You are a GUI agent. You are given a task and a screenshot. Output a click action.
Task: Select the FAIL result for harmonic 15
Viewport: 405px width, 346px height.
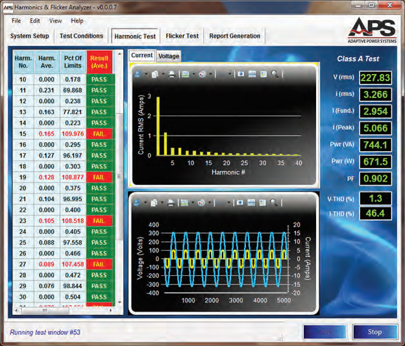[x=99, y=134]
